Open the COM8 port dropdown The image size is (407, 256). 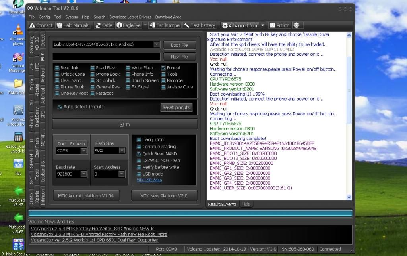click(83, 151)
